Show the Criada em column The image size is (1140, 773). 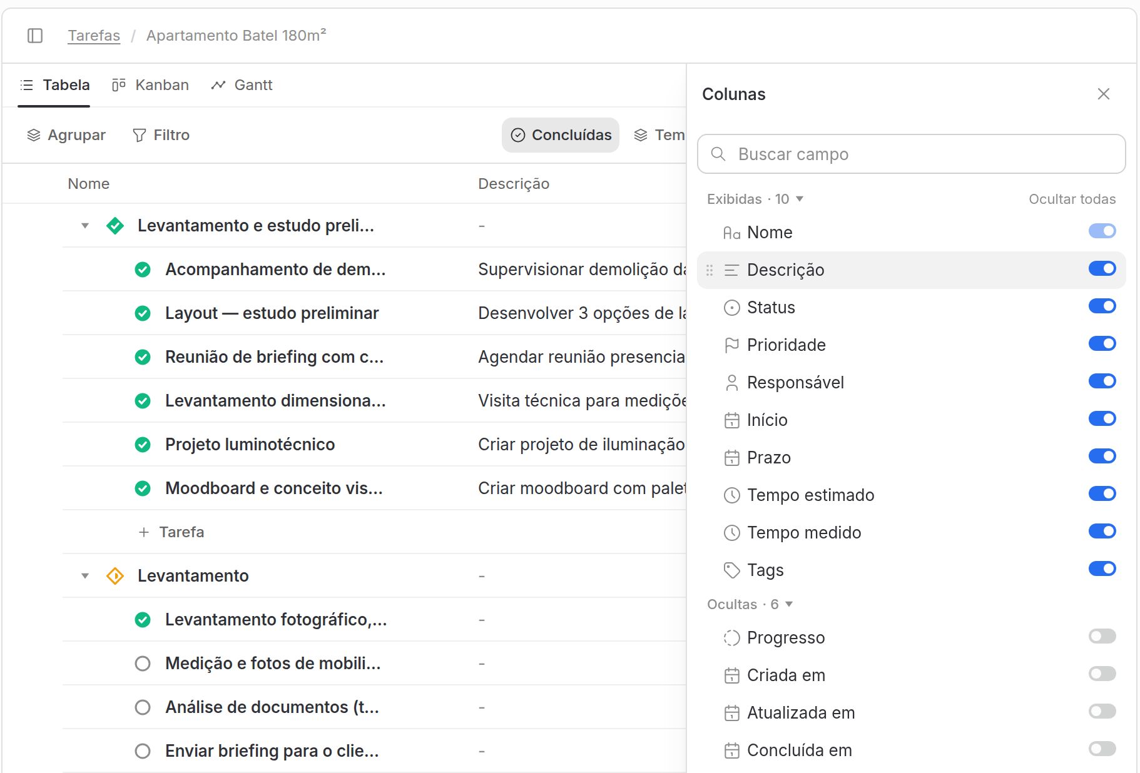[1102, 674]
